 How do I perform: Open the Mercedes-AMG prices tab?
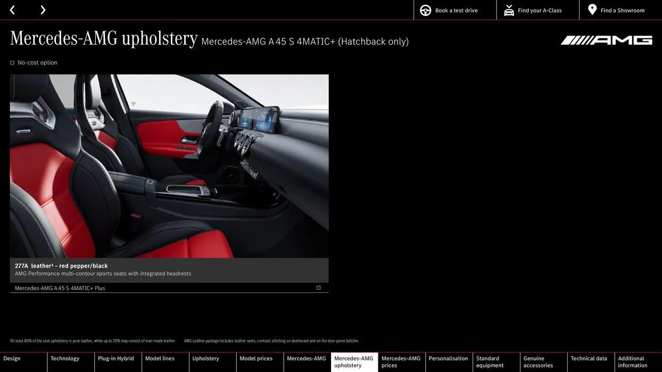[x=401, y=362]
